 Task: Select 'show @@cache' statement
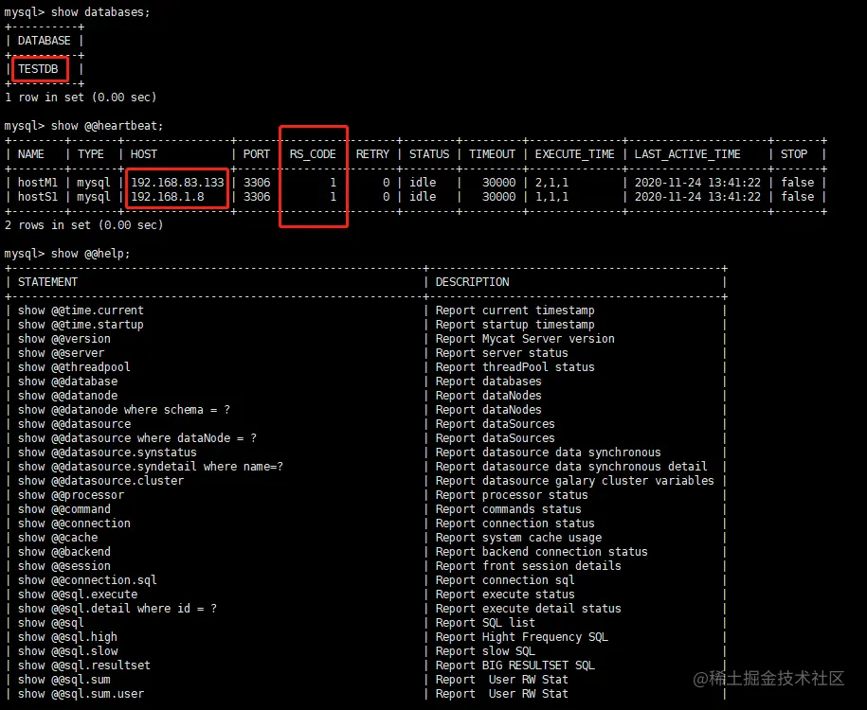coord(58,538)
